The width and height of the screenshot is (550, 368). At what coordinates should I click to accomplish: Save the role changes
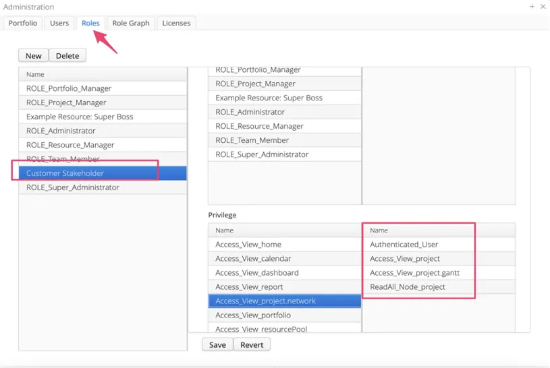217,345
